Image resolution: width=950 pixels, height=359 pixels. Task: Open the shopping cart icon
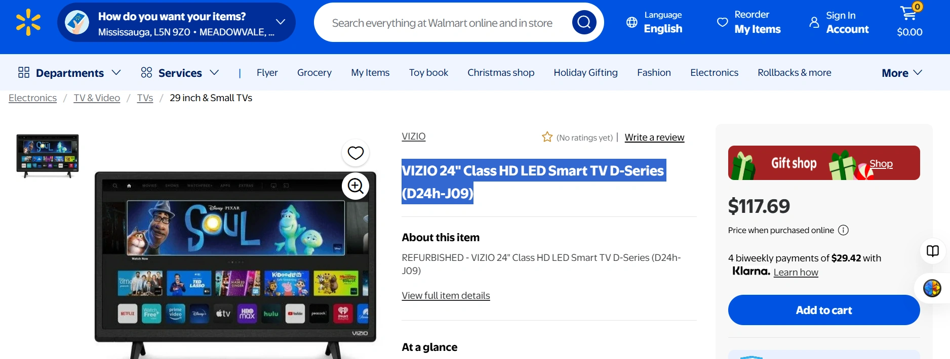[x=909, y=14]
